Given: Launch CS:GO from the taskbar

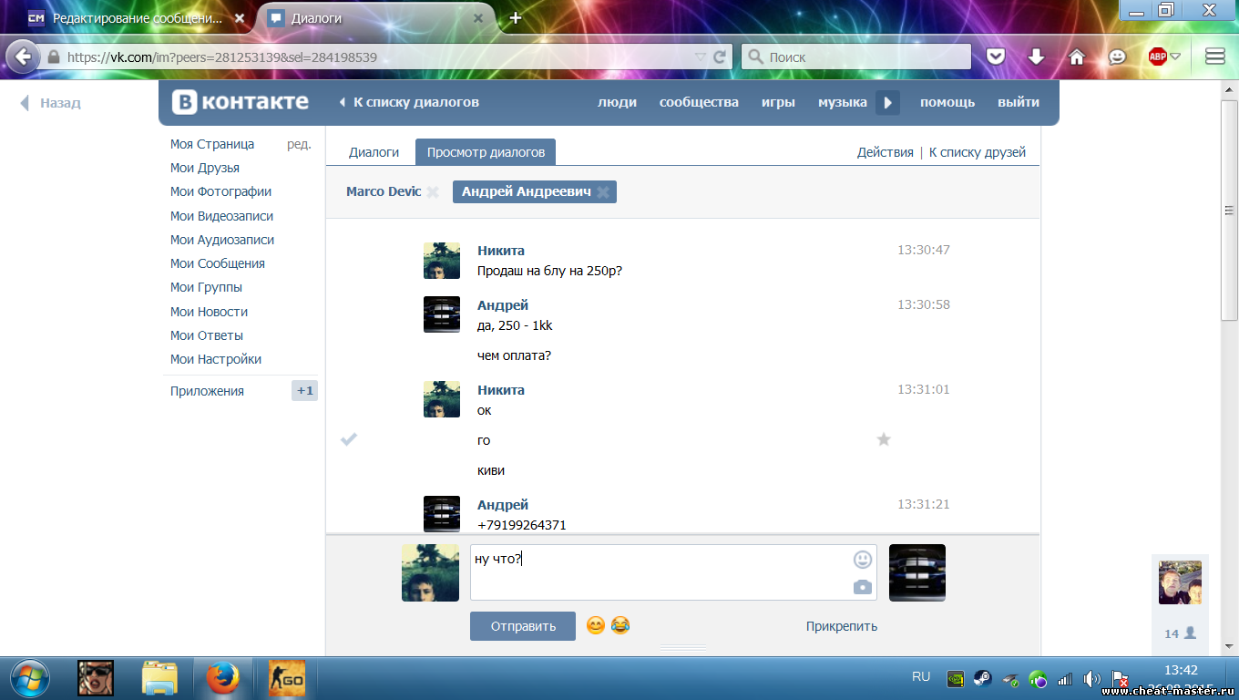Looking at the screenshot, I should pyautogui.click(x=286, y=678).
